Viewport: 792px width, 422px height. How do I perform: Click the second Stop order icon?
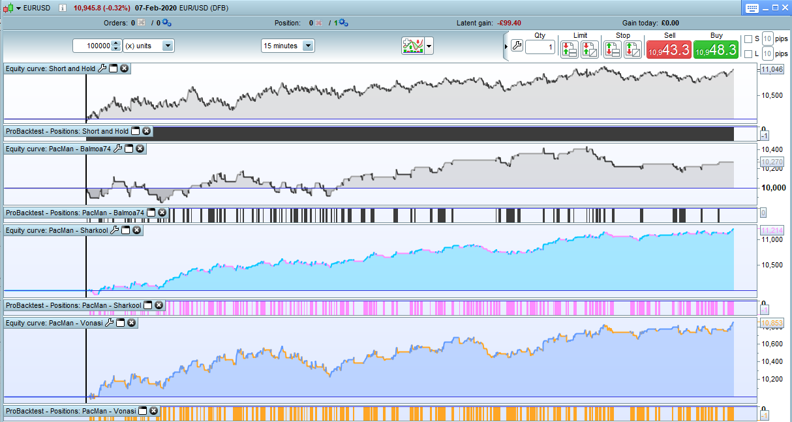coord(633,49)
